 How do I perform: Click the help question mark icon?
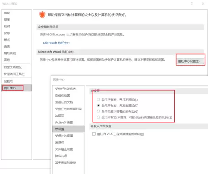(x=192, y=3)
